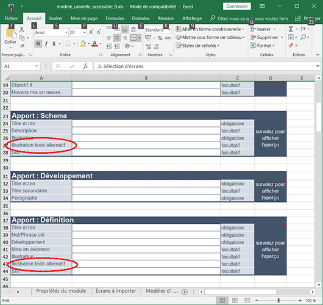The image size is (323, 305).
Task: Switch to Page Layout view in status bar
Action: (x=235, y=300)
